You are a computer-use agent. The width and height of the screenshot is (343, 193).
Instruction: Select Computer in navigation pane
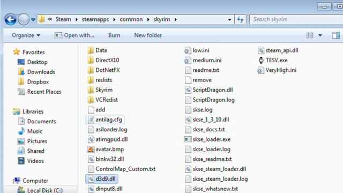30,181
